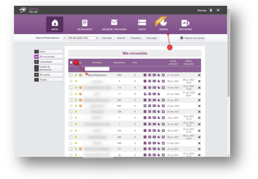258x179 pixels.
Task: Open questionnaire icon in the BancoPresentacion row
Action: [x=145, y=75]
